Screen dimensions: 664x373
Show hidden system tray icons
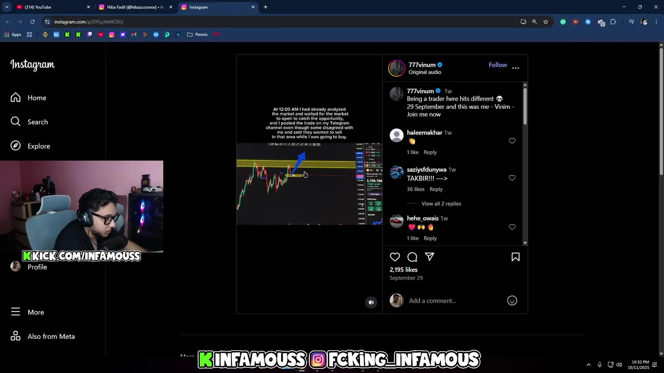588,365
